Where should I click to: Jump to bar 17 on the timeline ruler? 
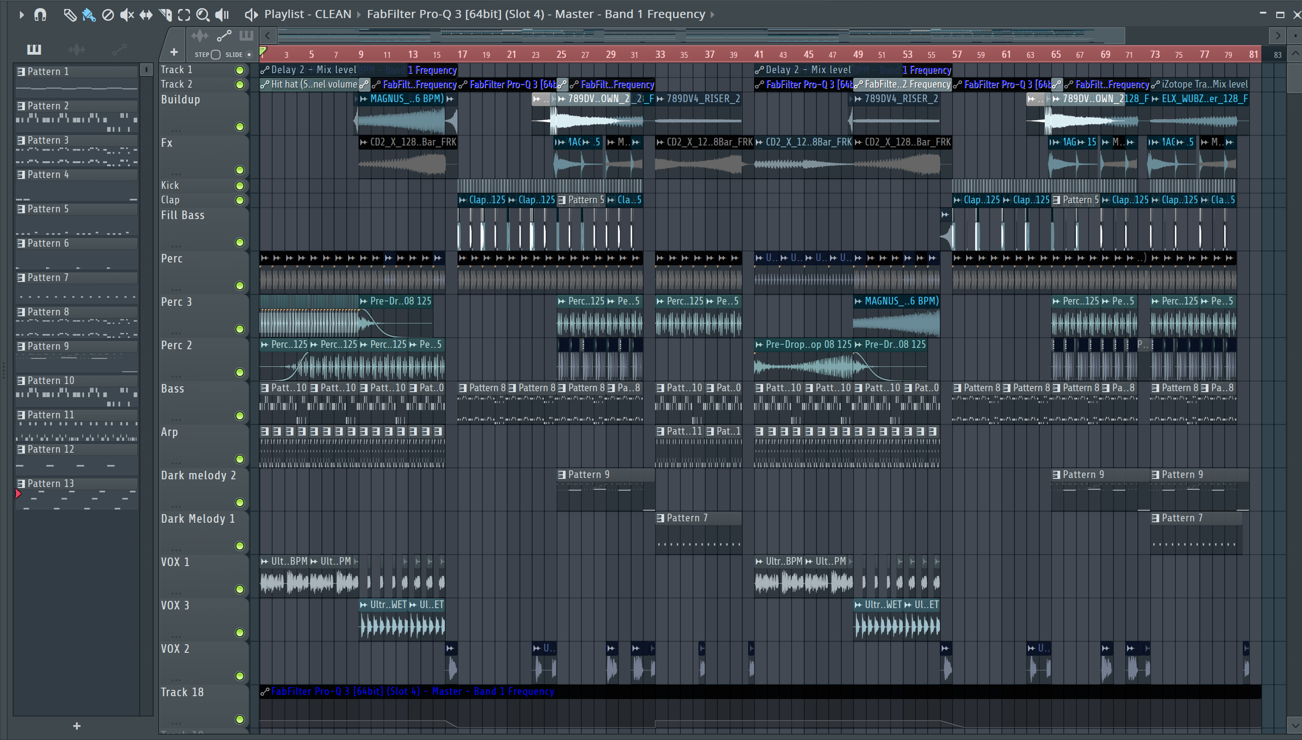click(462, 54)
